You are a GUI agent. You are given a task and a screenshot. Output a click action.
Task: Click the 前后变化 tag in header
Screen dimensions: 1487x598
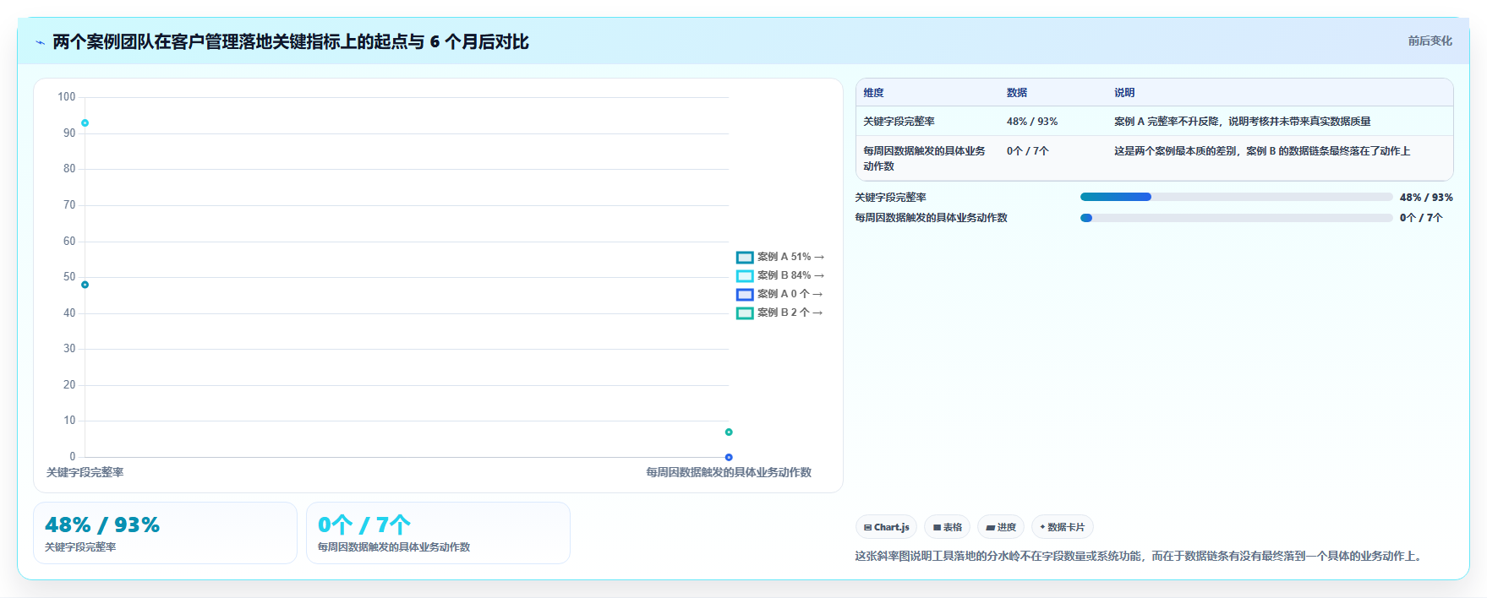1430,41
